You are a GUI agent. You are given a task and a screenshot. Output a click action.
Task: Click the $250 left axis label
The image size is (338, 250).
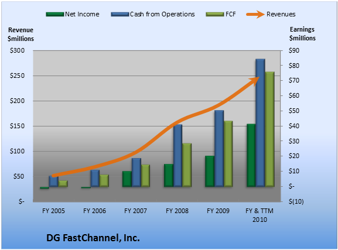[17, 76]
